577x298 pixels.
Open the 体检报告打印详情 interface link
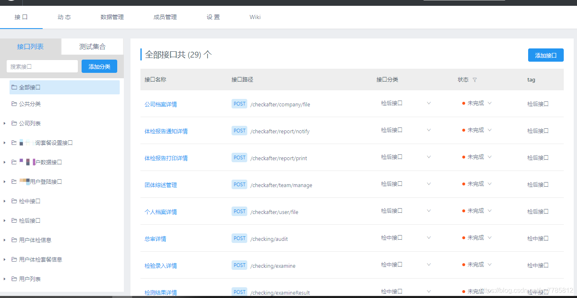point(166,158)
